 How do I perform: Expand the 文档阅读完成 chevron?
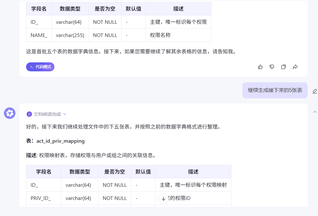click(65, 114)
